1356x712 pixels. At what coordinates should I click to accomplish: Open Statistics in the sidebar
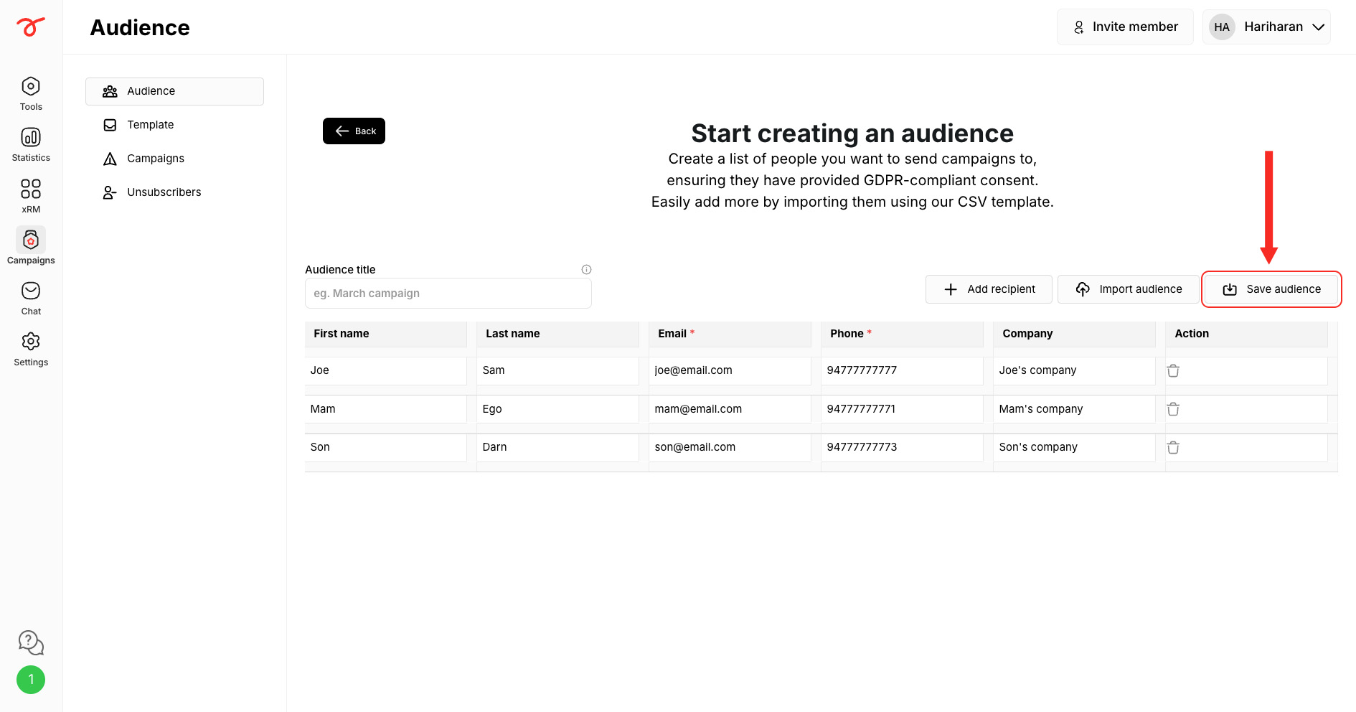[31, 145]
